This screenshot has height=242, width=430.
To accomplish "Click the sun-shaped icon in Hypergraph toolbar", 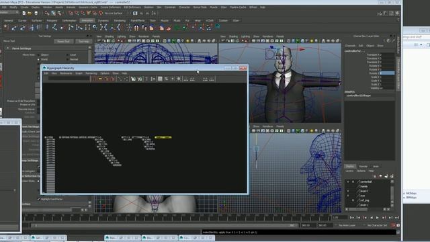I will coord(179,79).
